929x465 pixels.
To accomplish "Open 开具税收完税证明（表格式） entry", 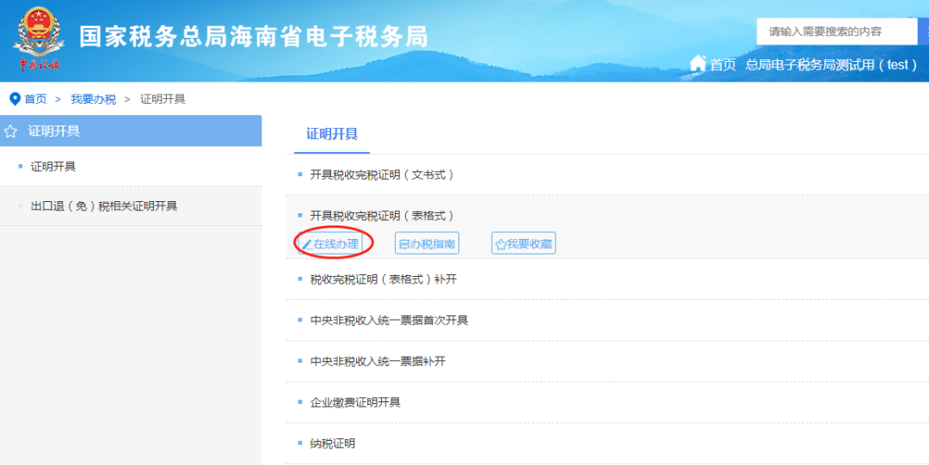I will 382,216.
